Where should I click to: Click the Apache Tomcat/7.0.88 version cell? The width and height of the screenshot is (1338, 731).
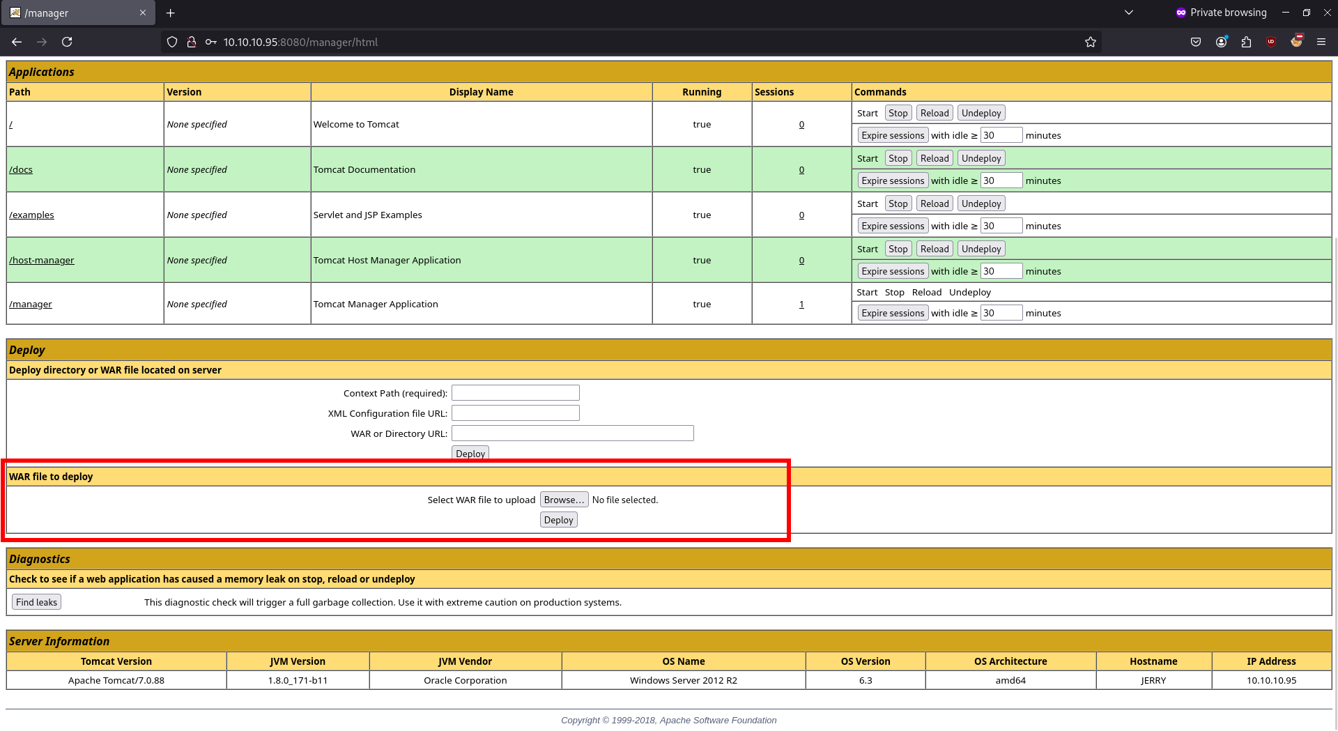coord(116,680)
